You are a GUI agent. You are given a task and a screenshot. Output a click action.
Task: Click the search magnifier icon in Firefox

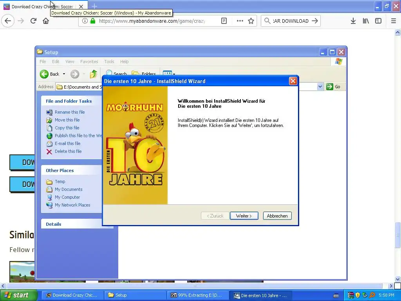click(x=267, y=21)
